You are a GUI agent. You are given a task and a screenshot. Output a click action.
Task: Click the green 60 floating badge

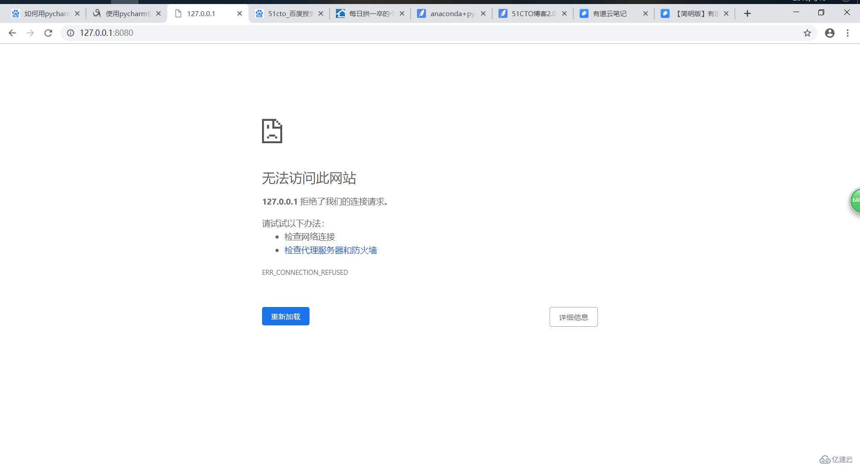point(855,201)
